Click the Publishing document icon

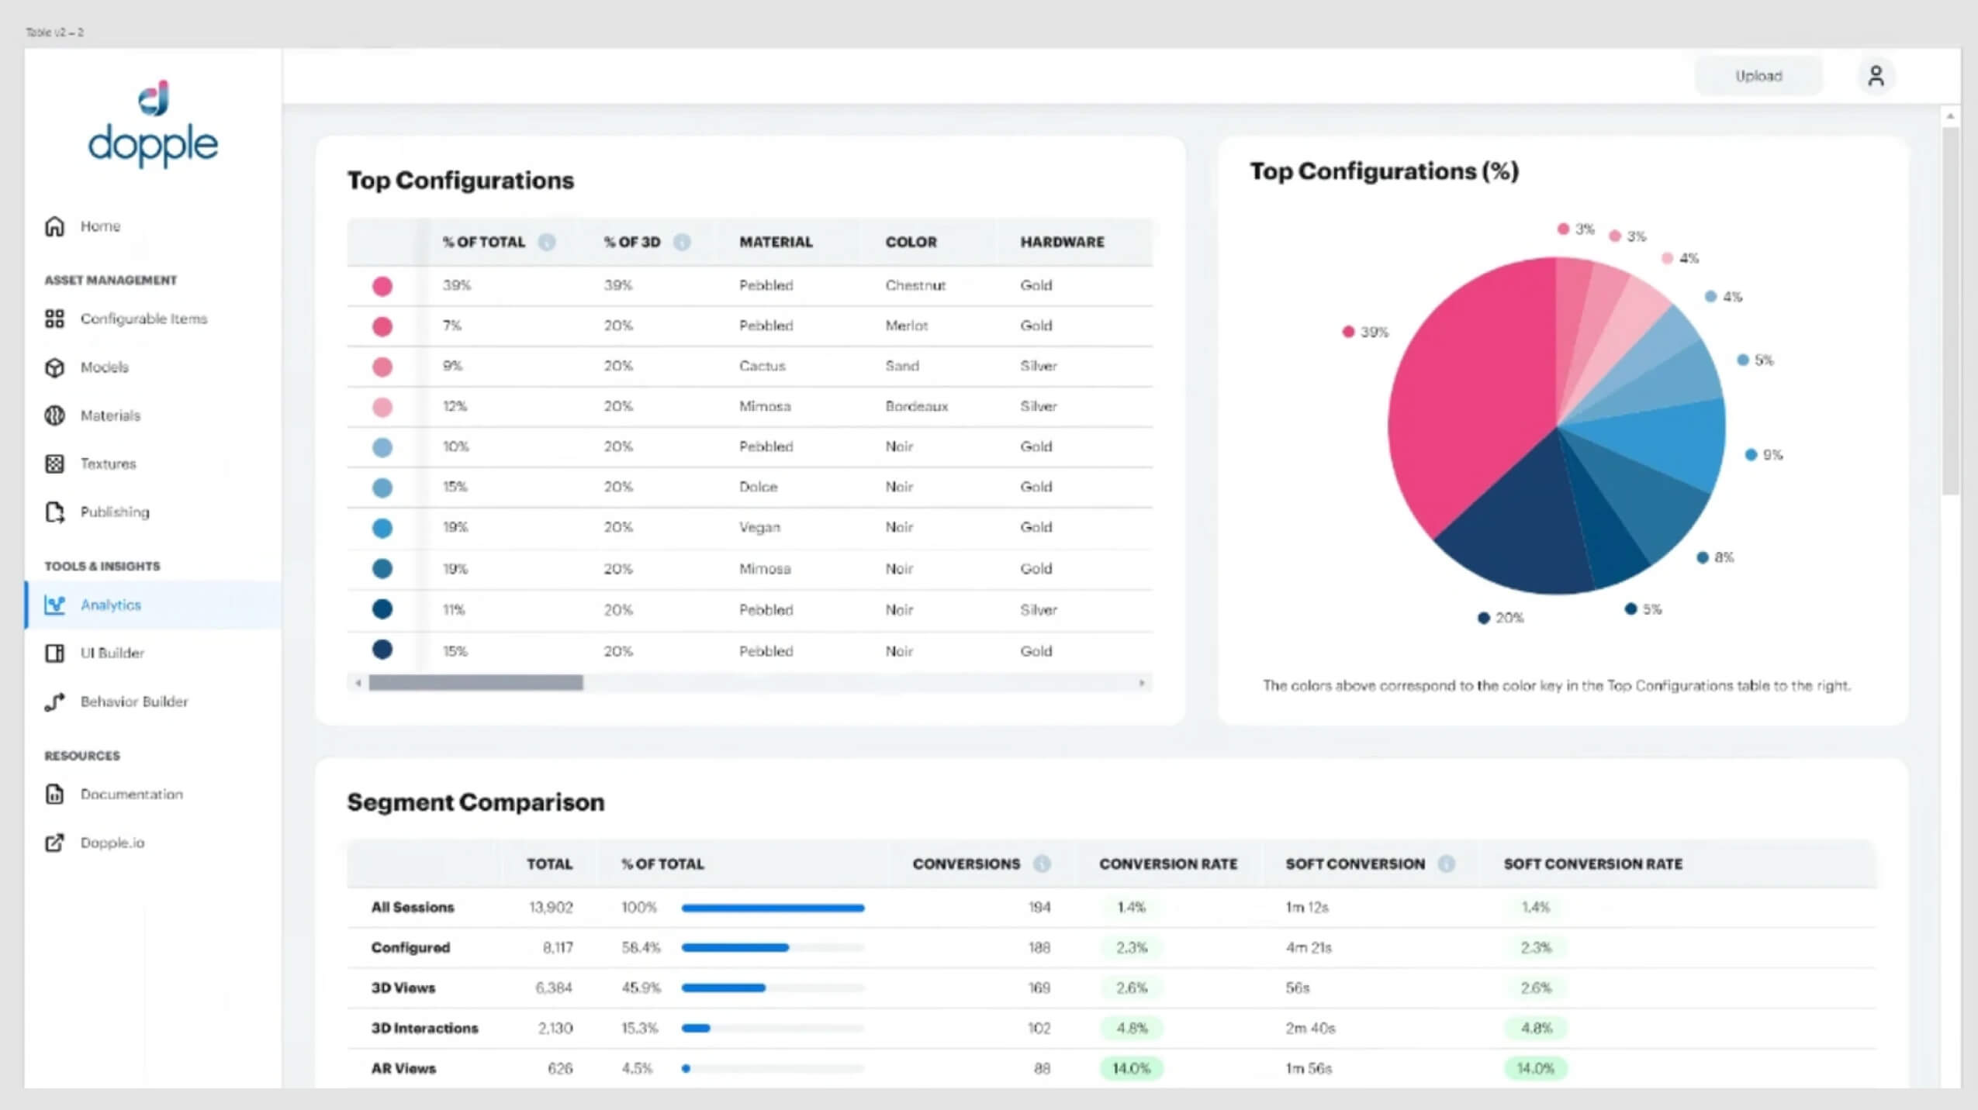tap(54, 512)
